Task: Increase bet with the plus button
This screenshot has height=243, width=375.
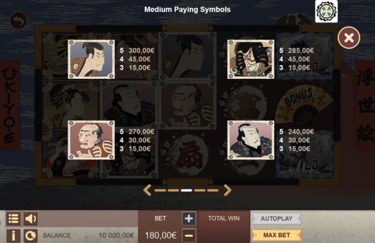Action: coord(189,218)
